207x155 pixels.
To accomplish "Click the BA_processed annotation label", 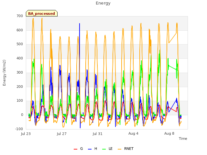I will (x=42, y=13).
